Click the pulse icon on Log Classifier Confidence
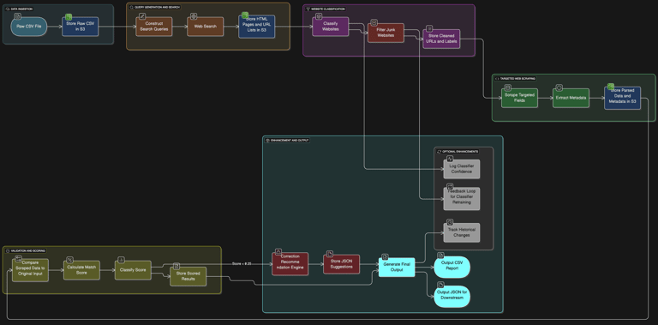The height and width of the screenshot is (325, 658). tap(450, 159)
